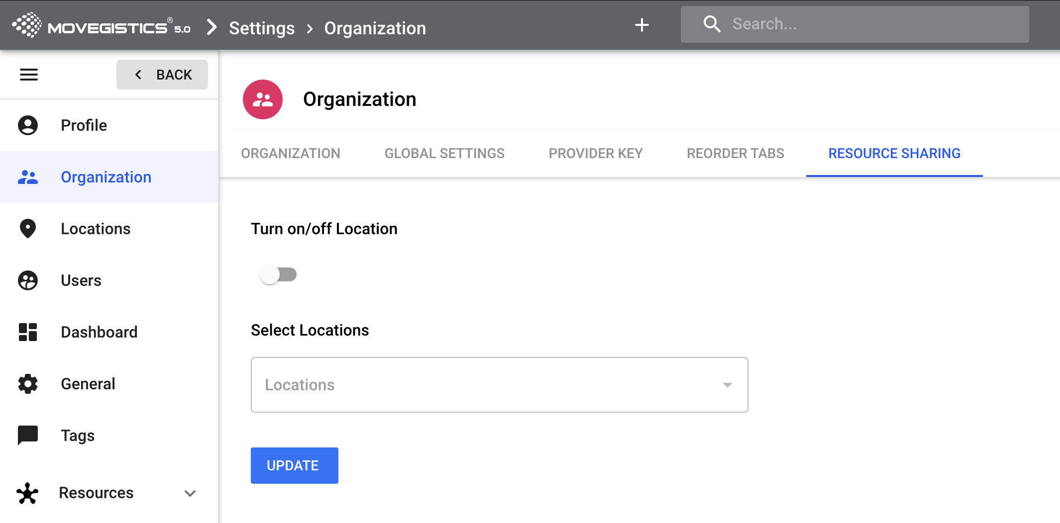Open the Provider Key tab
The height and width of the screenshot is (523, 1060).
tap(596, 154)
